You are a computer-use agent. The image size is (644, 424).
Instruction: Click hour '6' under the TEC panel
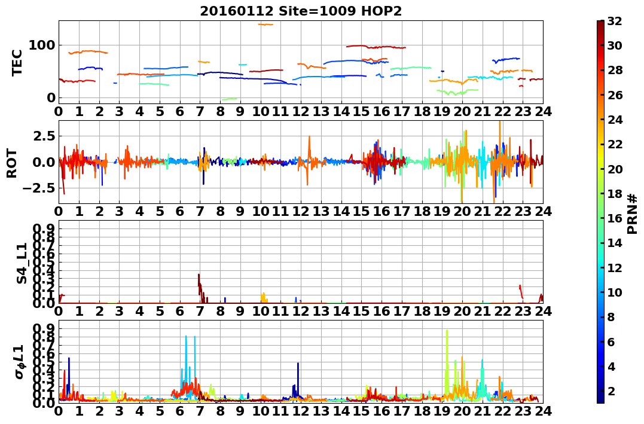tap(180, 111)
